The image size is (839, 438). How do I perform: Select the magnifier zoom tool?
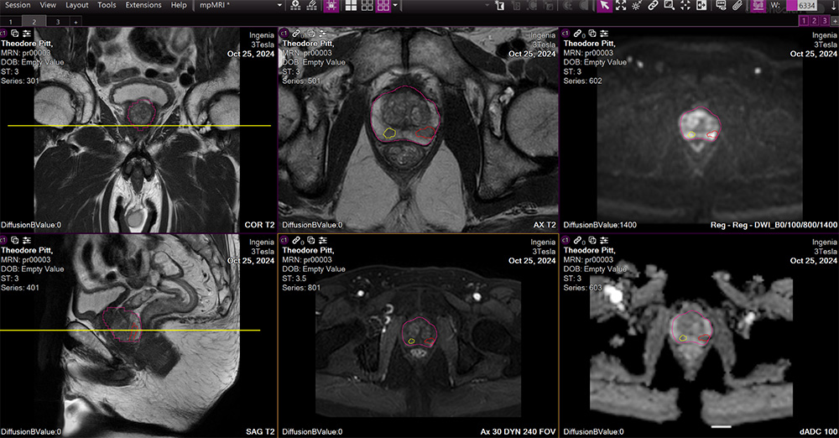[x=669, y=5]
